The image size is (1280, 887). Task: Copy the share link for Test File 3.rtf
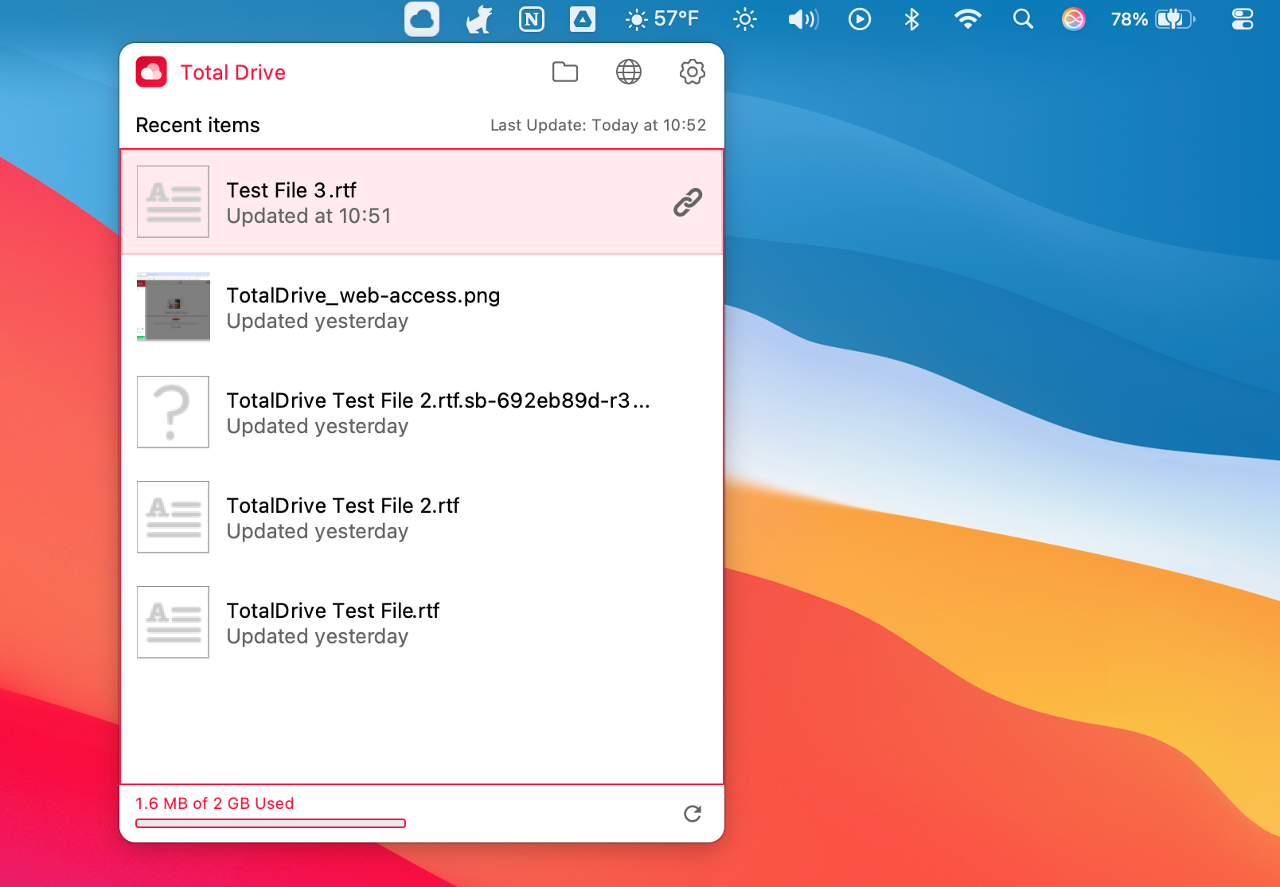[686, 202]
